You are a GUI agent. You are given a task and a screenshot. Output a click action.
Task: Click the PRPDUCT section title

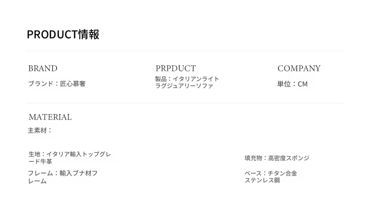coord(176,68)
